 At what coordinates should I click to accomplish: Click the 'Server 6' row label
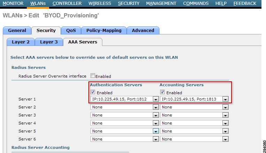pos(27,139)
